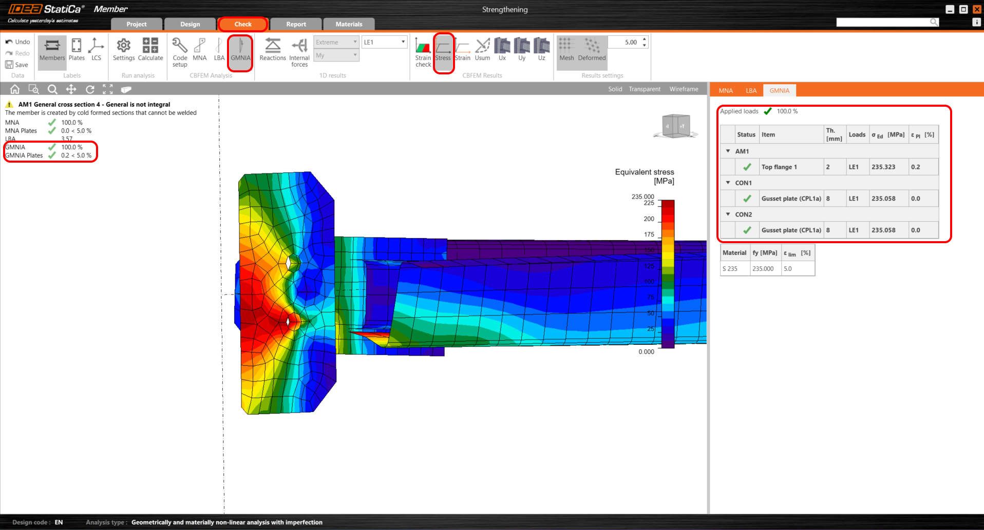Open analysis Settings gear

coord(124,50)
